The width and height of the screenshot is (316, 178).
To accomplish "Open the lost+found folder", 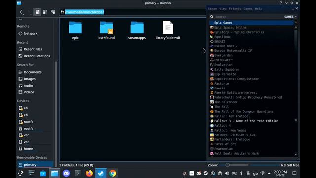I will (x=106, y=30).
